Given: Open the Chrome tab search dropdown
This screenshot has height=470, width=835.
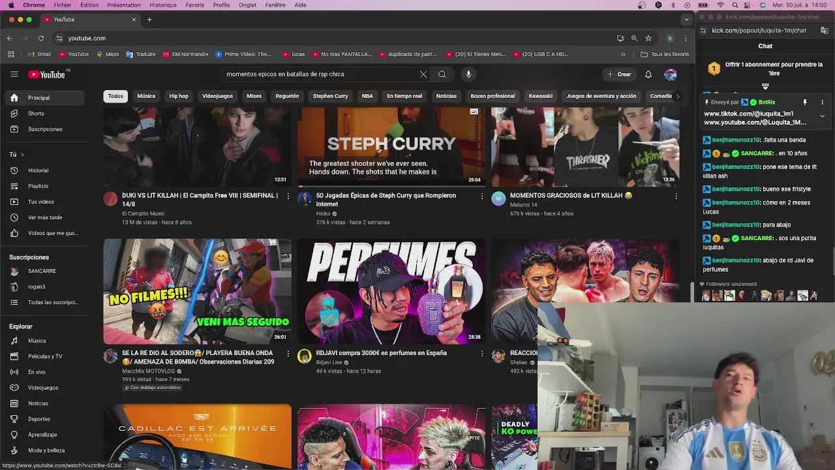Looking at the screenshot, I should click(x=686, y=20).
